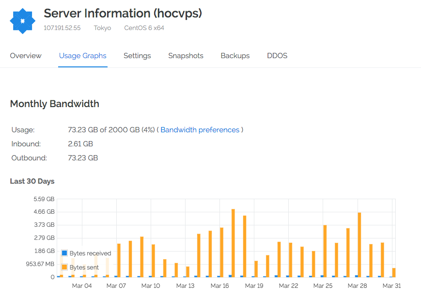The height and width of the screenshot is (300, 421).
Task: Click the last orange bar at Mar 31
Action: (393, 272)
